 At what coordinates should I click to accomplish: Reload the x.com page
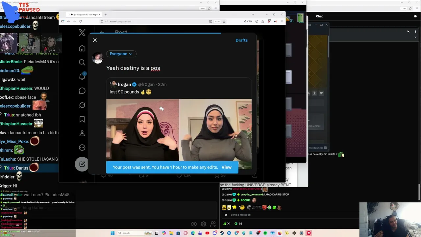80,21
